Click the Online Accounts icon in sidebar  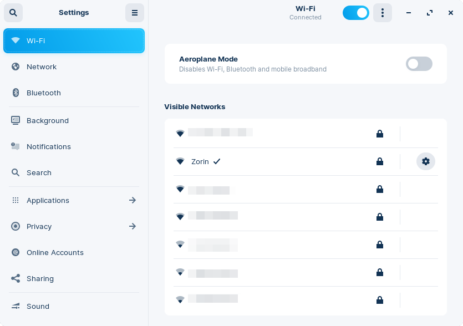click(16, 252)
